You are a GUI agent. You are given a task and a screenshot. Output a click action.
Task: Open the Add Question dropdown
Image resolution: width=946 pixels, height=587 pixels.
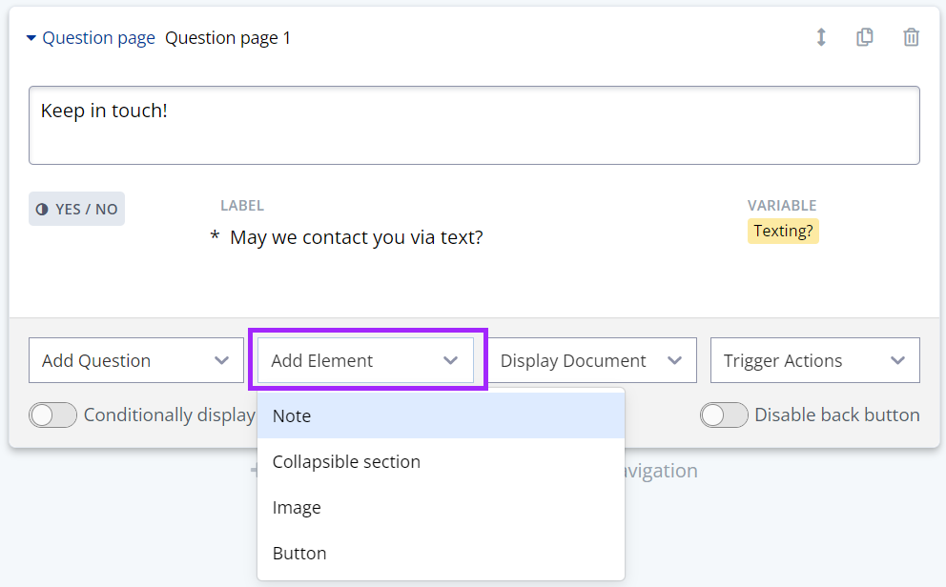pyautogui.click(x=135, y=360)
